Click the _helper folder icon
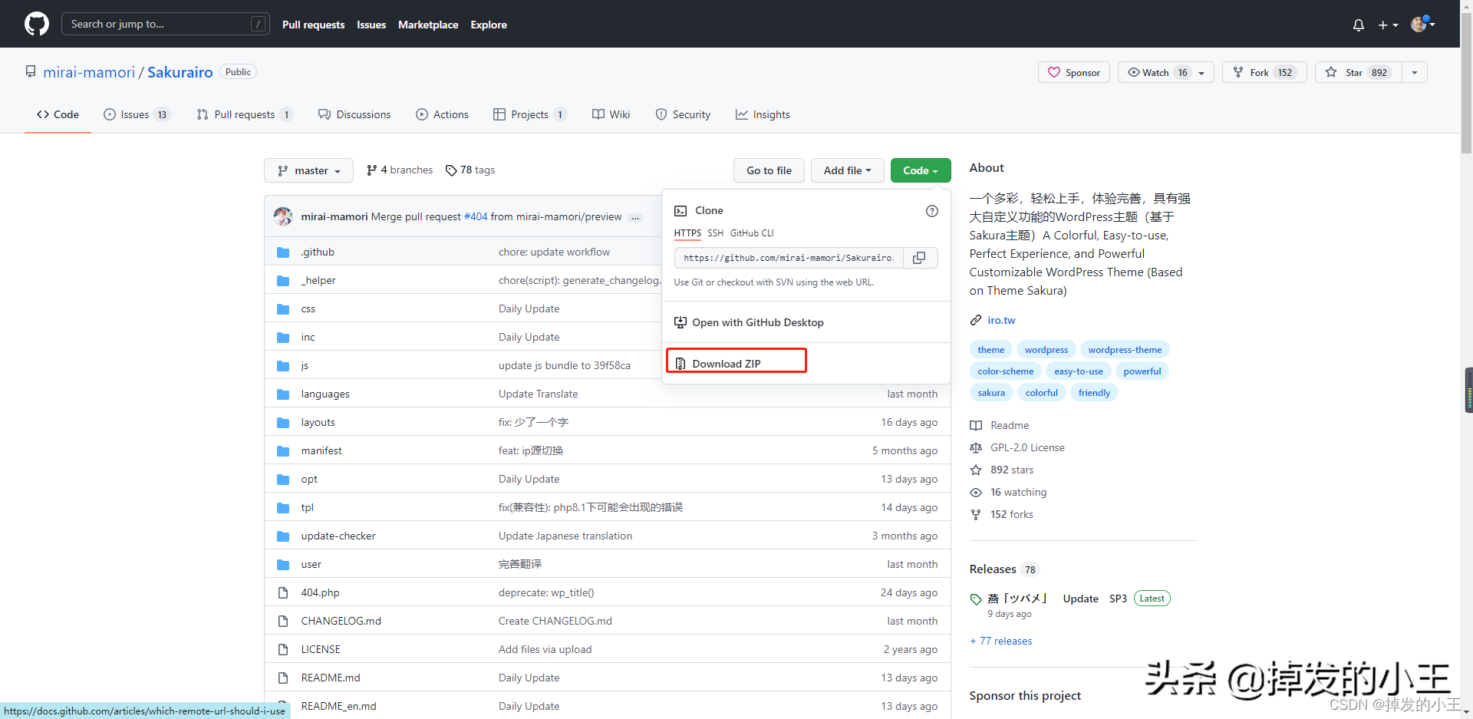The height and width of the screenshot is (719, 1473). pos(283,280)
